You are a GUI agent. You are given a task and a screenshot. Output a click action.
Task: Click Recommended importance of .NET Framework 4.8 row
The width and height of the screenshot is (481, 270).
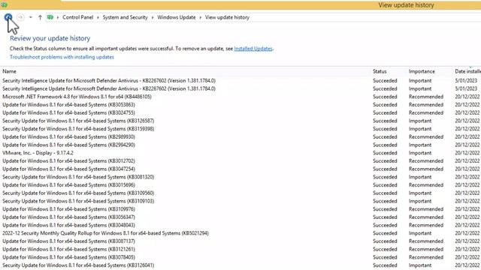point(426,97)
